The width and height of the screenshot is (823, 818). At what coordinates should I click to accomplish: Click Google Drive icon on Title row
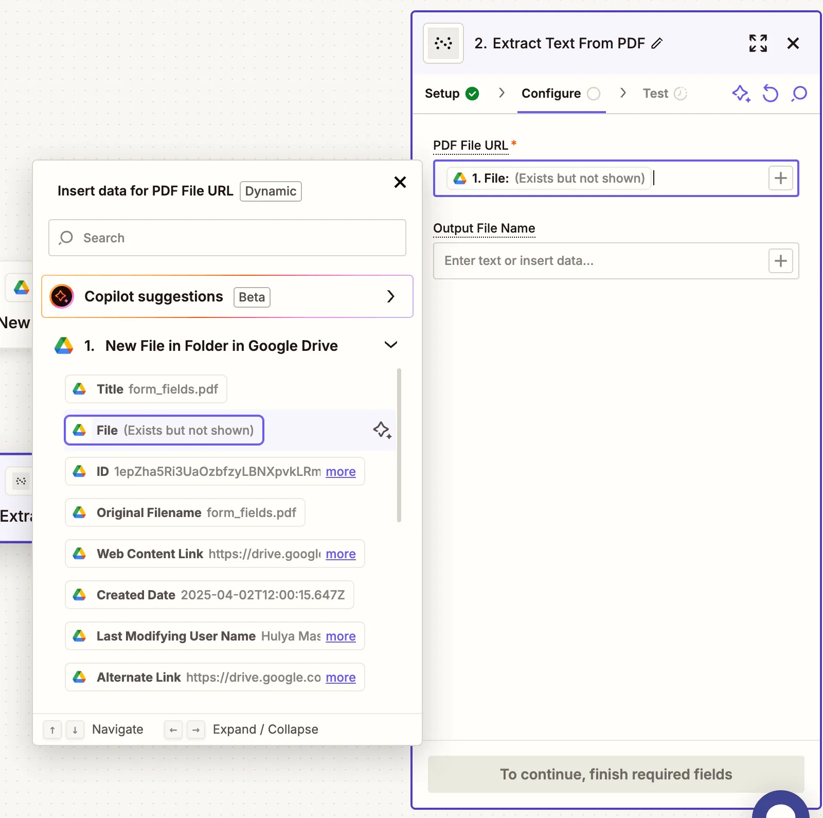coord(79,389)
